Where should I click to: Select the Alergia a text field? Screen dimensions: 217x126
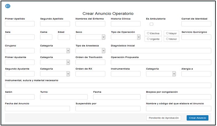pyautogui.click(x=196, y=74)
